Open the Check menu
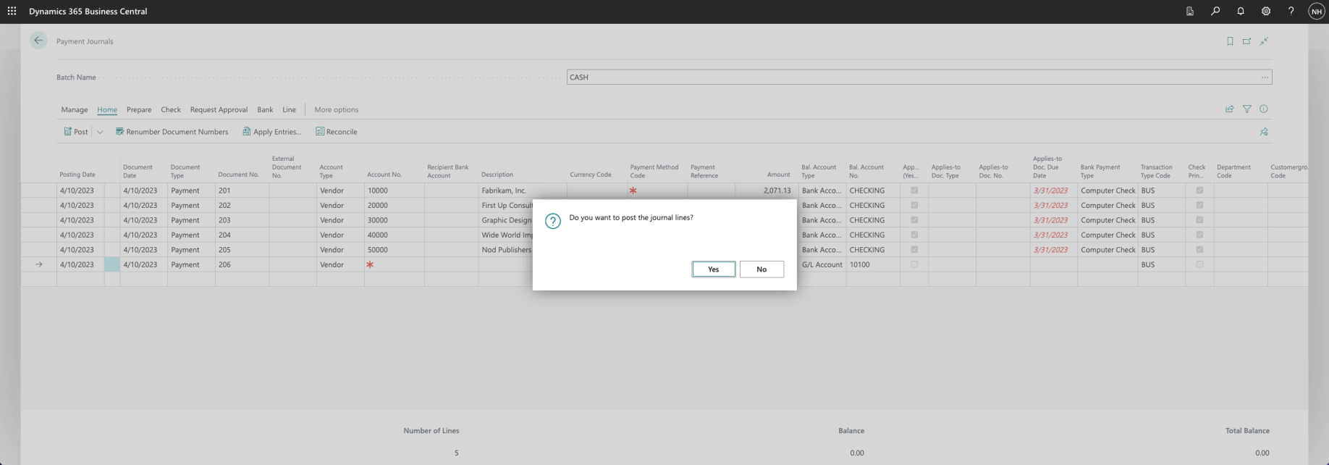This screenshot has height=465, width=1329. click(x=171, y=110)
